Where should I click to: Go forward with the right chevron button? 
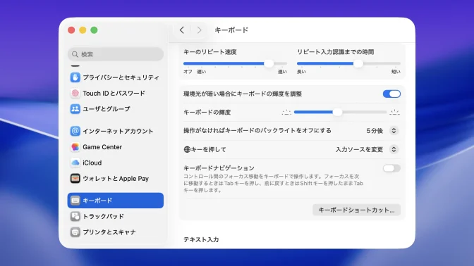[x=199, y=30]
